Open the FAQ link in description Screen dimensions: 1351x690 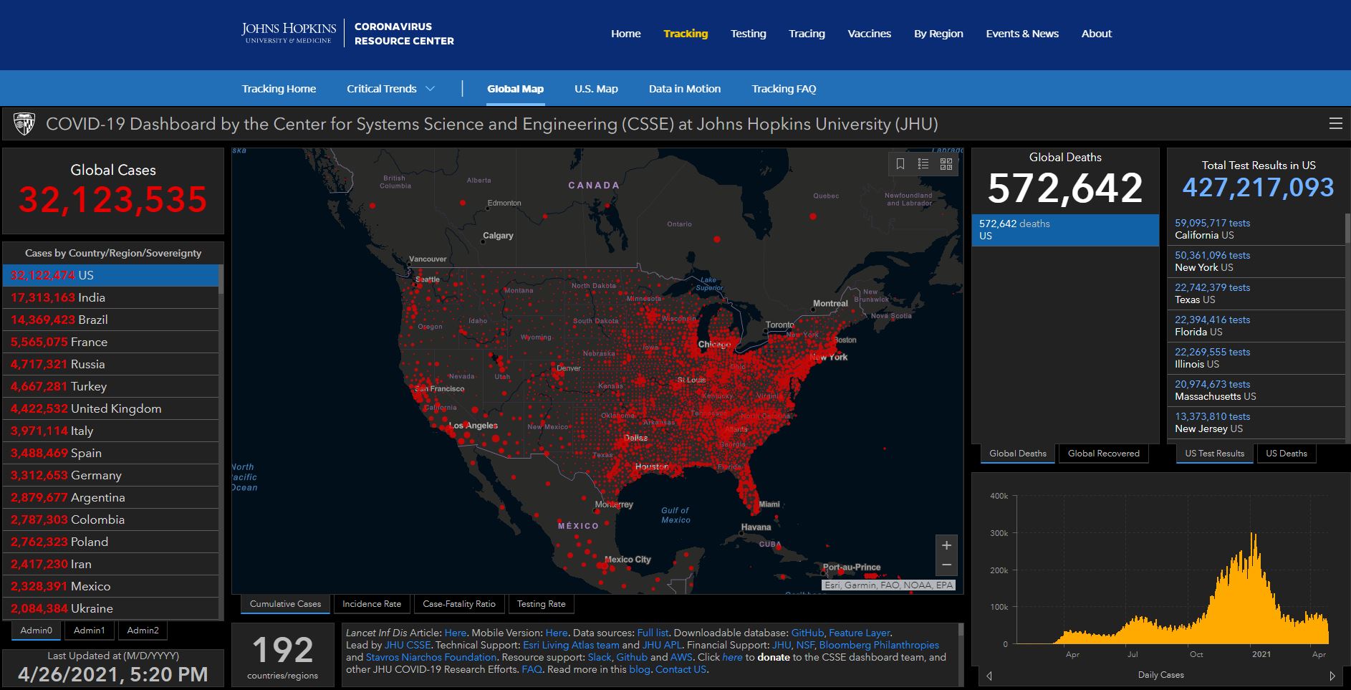[532, 670]
